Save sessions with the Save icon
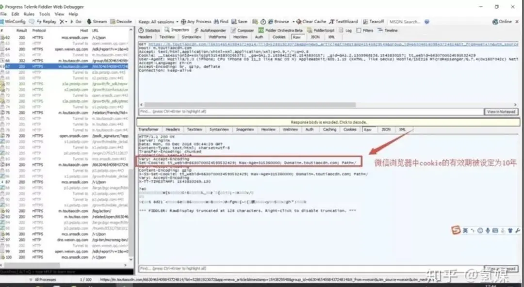524x287 pixels. (x=239, y=21)
